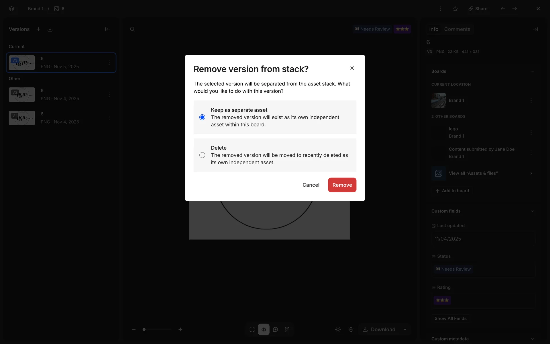Toggle the eye preview icon

[x=264, y=329]
